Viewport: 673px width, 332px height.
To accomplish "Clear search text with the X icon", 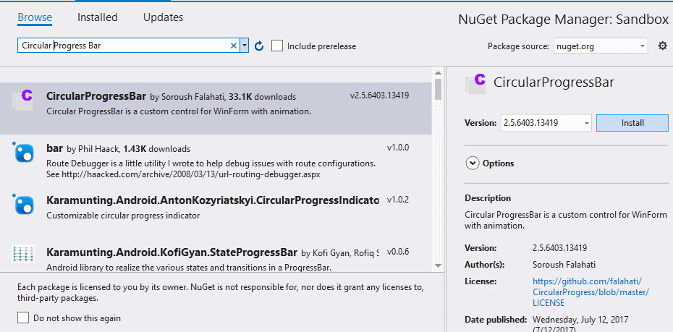I will click(x=233, y=46).
